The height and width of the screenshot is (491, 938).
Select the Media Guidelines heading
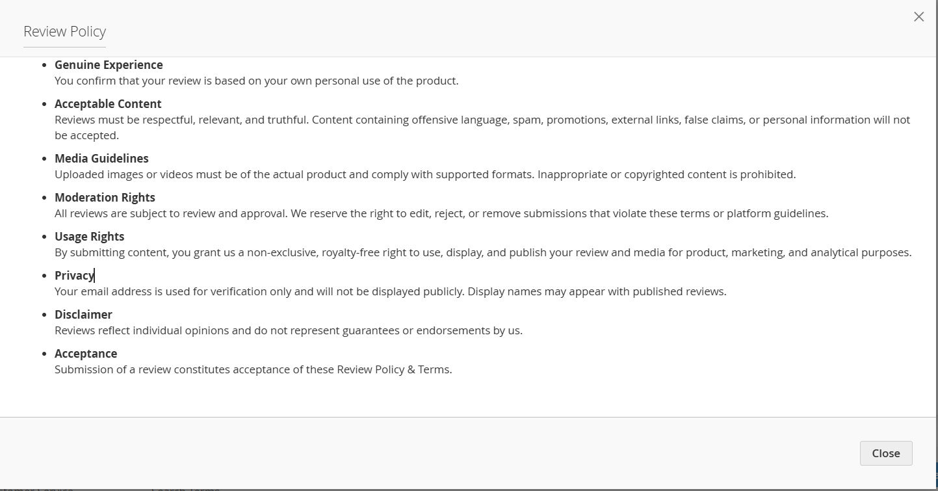pos(101,159)
